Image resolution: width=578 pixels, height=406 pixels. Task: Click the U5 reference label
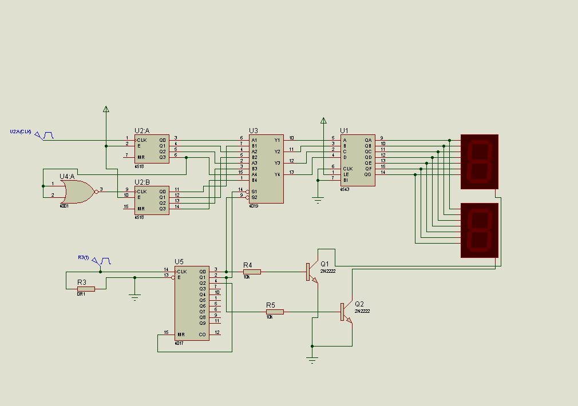click(179, 262)
